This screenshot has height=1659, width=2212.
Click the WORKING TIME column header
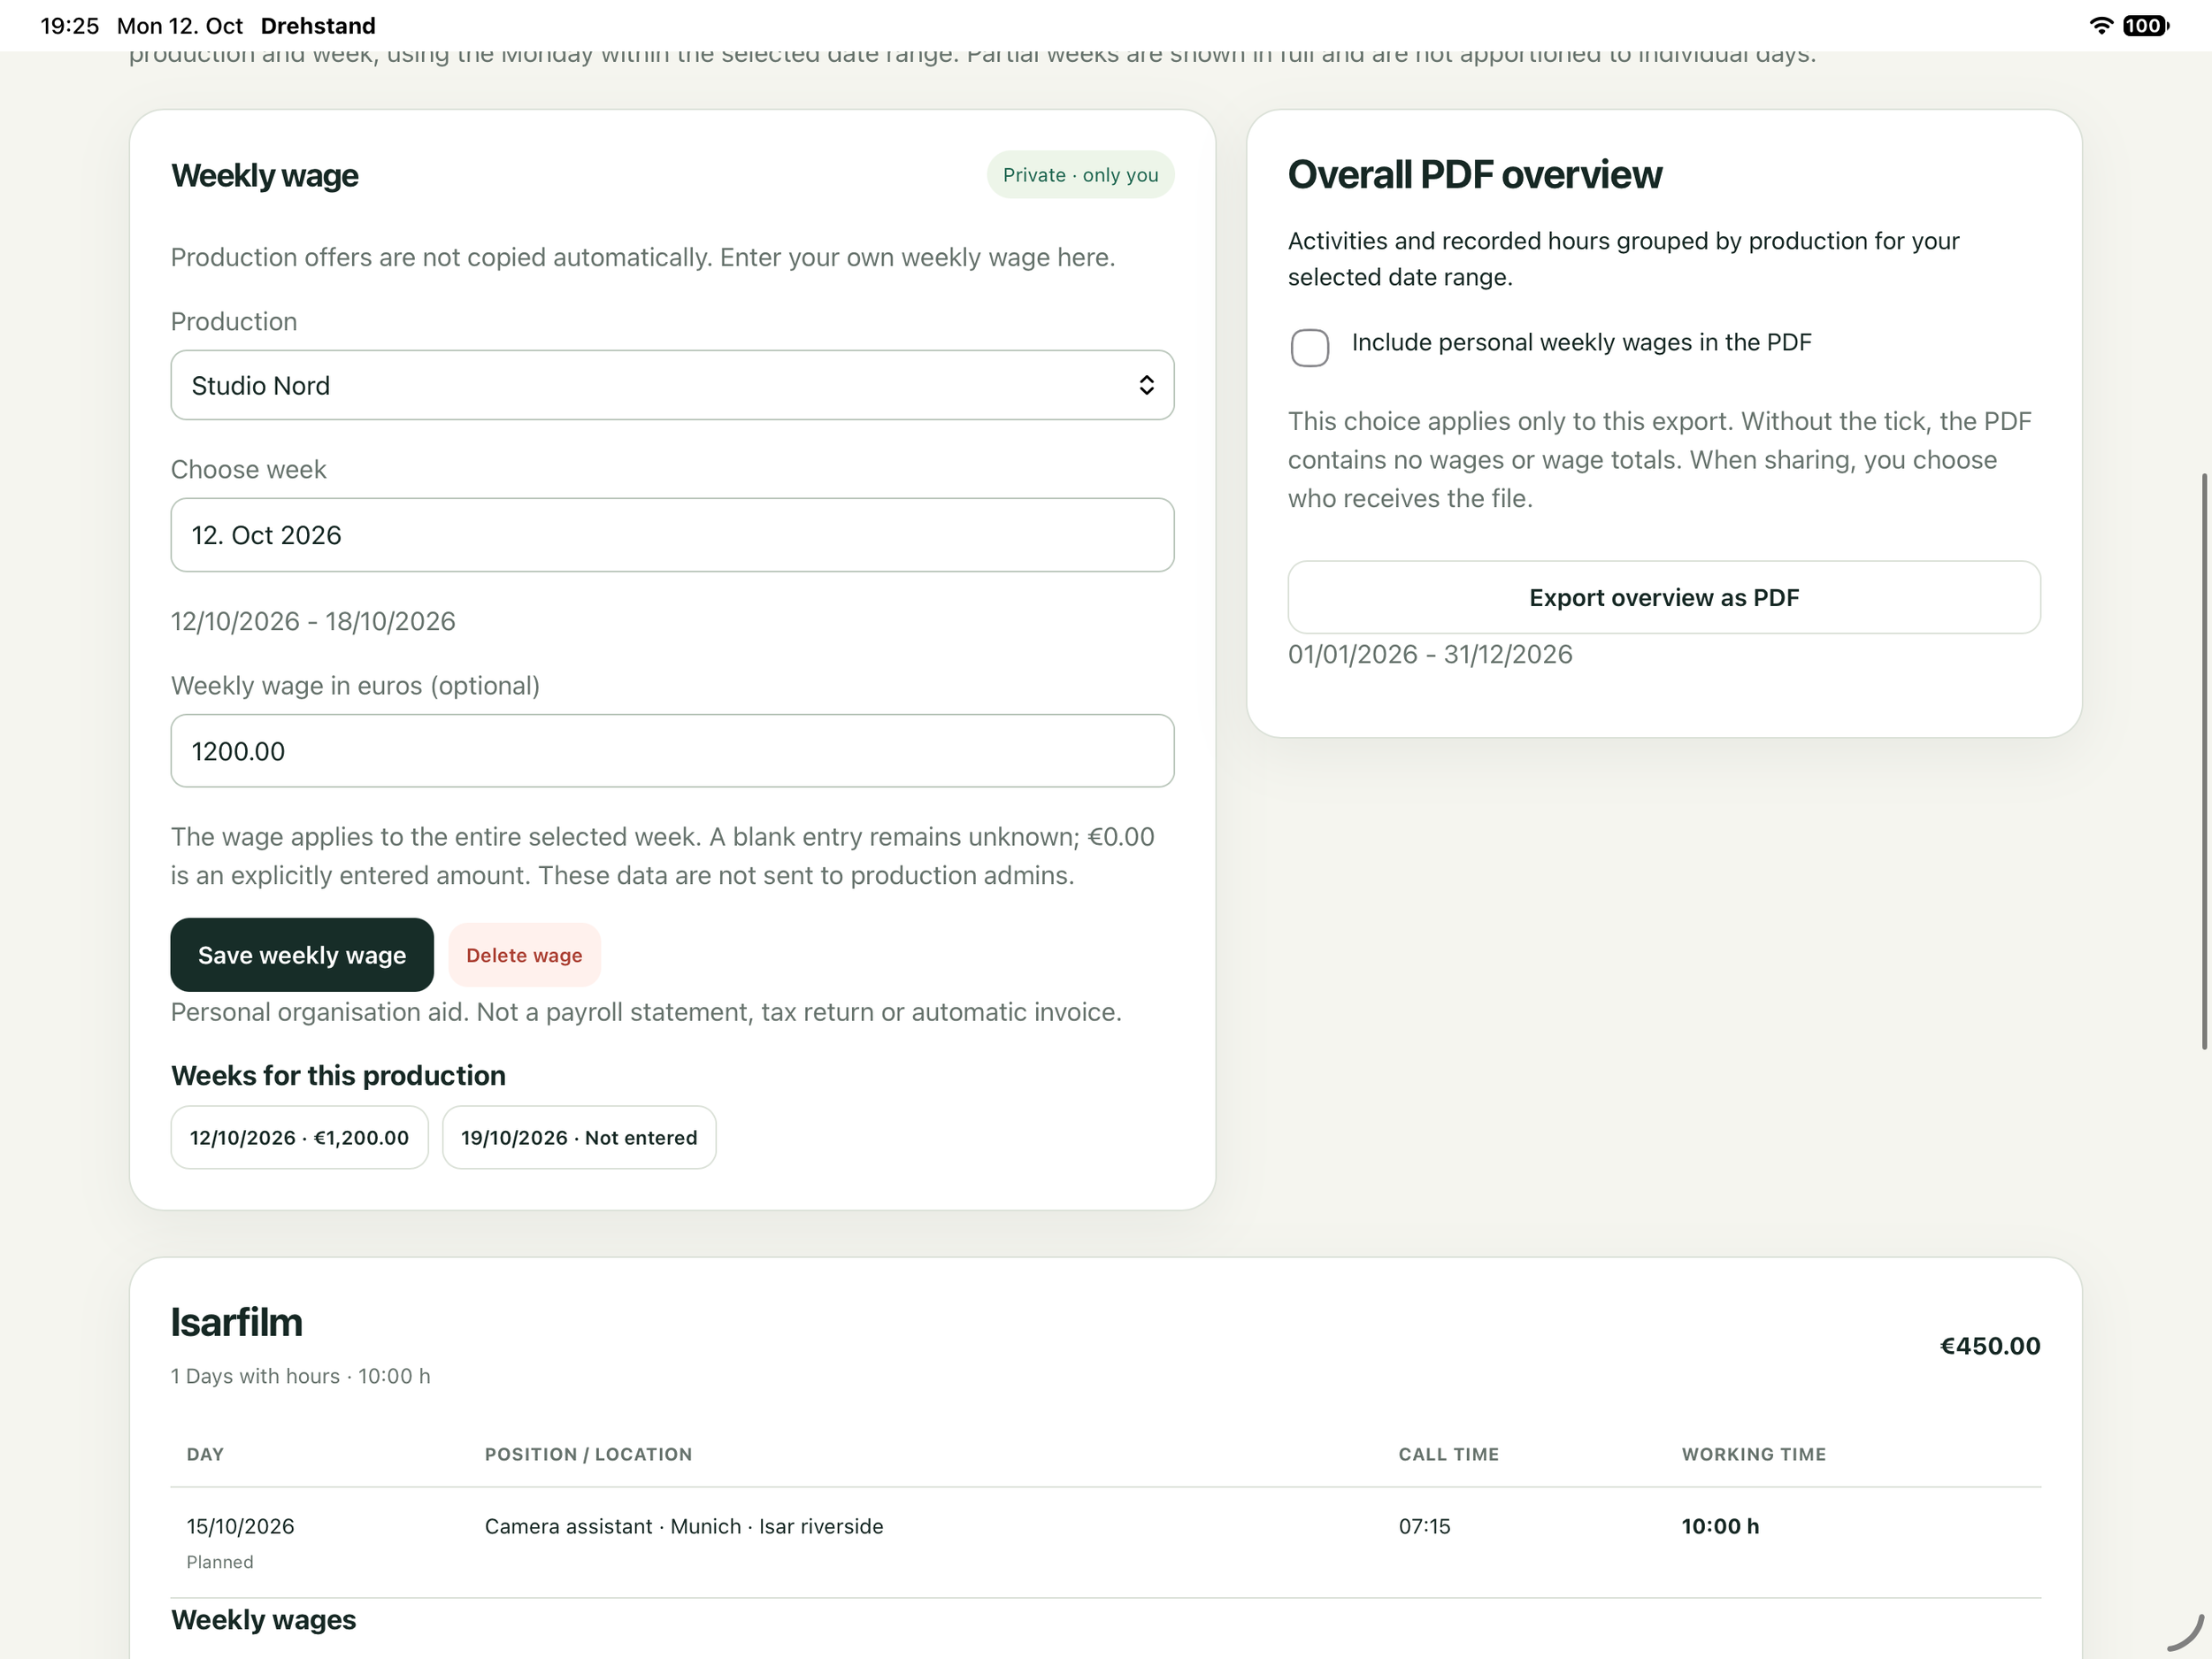pos(1753,1454)
